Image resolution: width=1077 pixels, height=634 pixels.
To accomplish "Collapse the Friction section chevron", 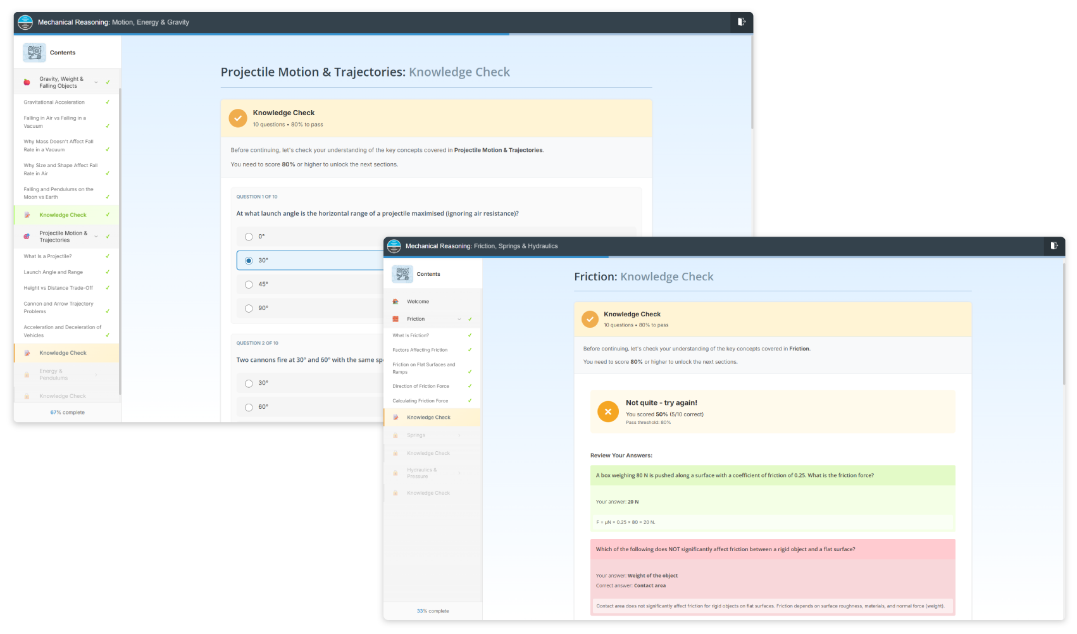I will 459,320.
